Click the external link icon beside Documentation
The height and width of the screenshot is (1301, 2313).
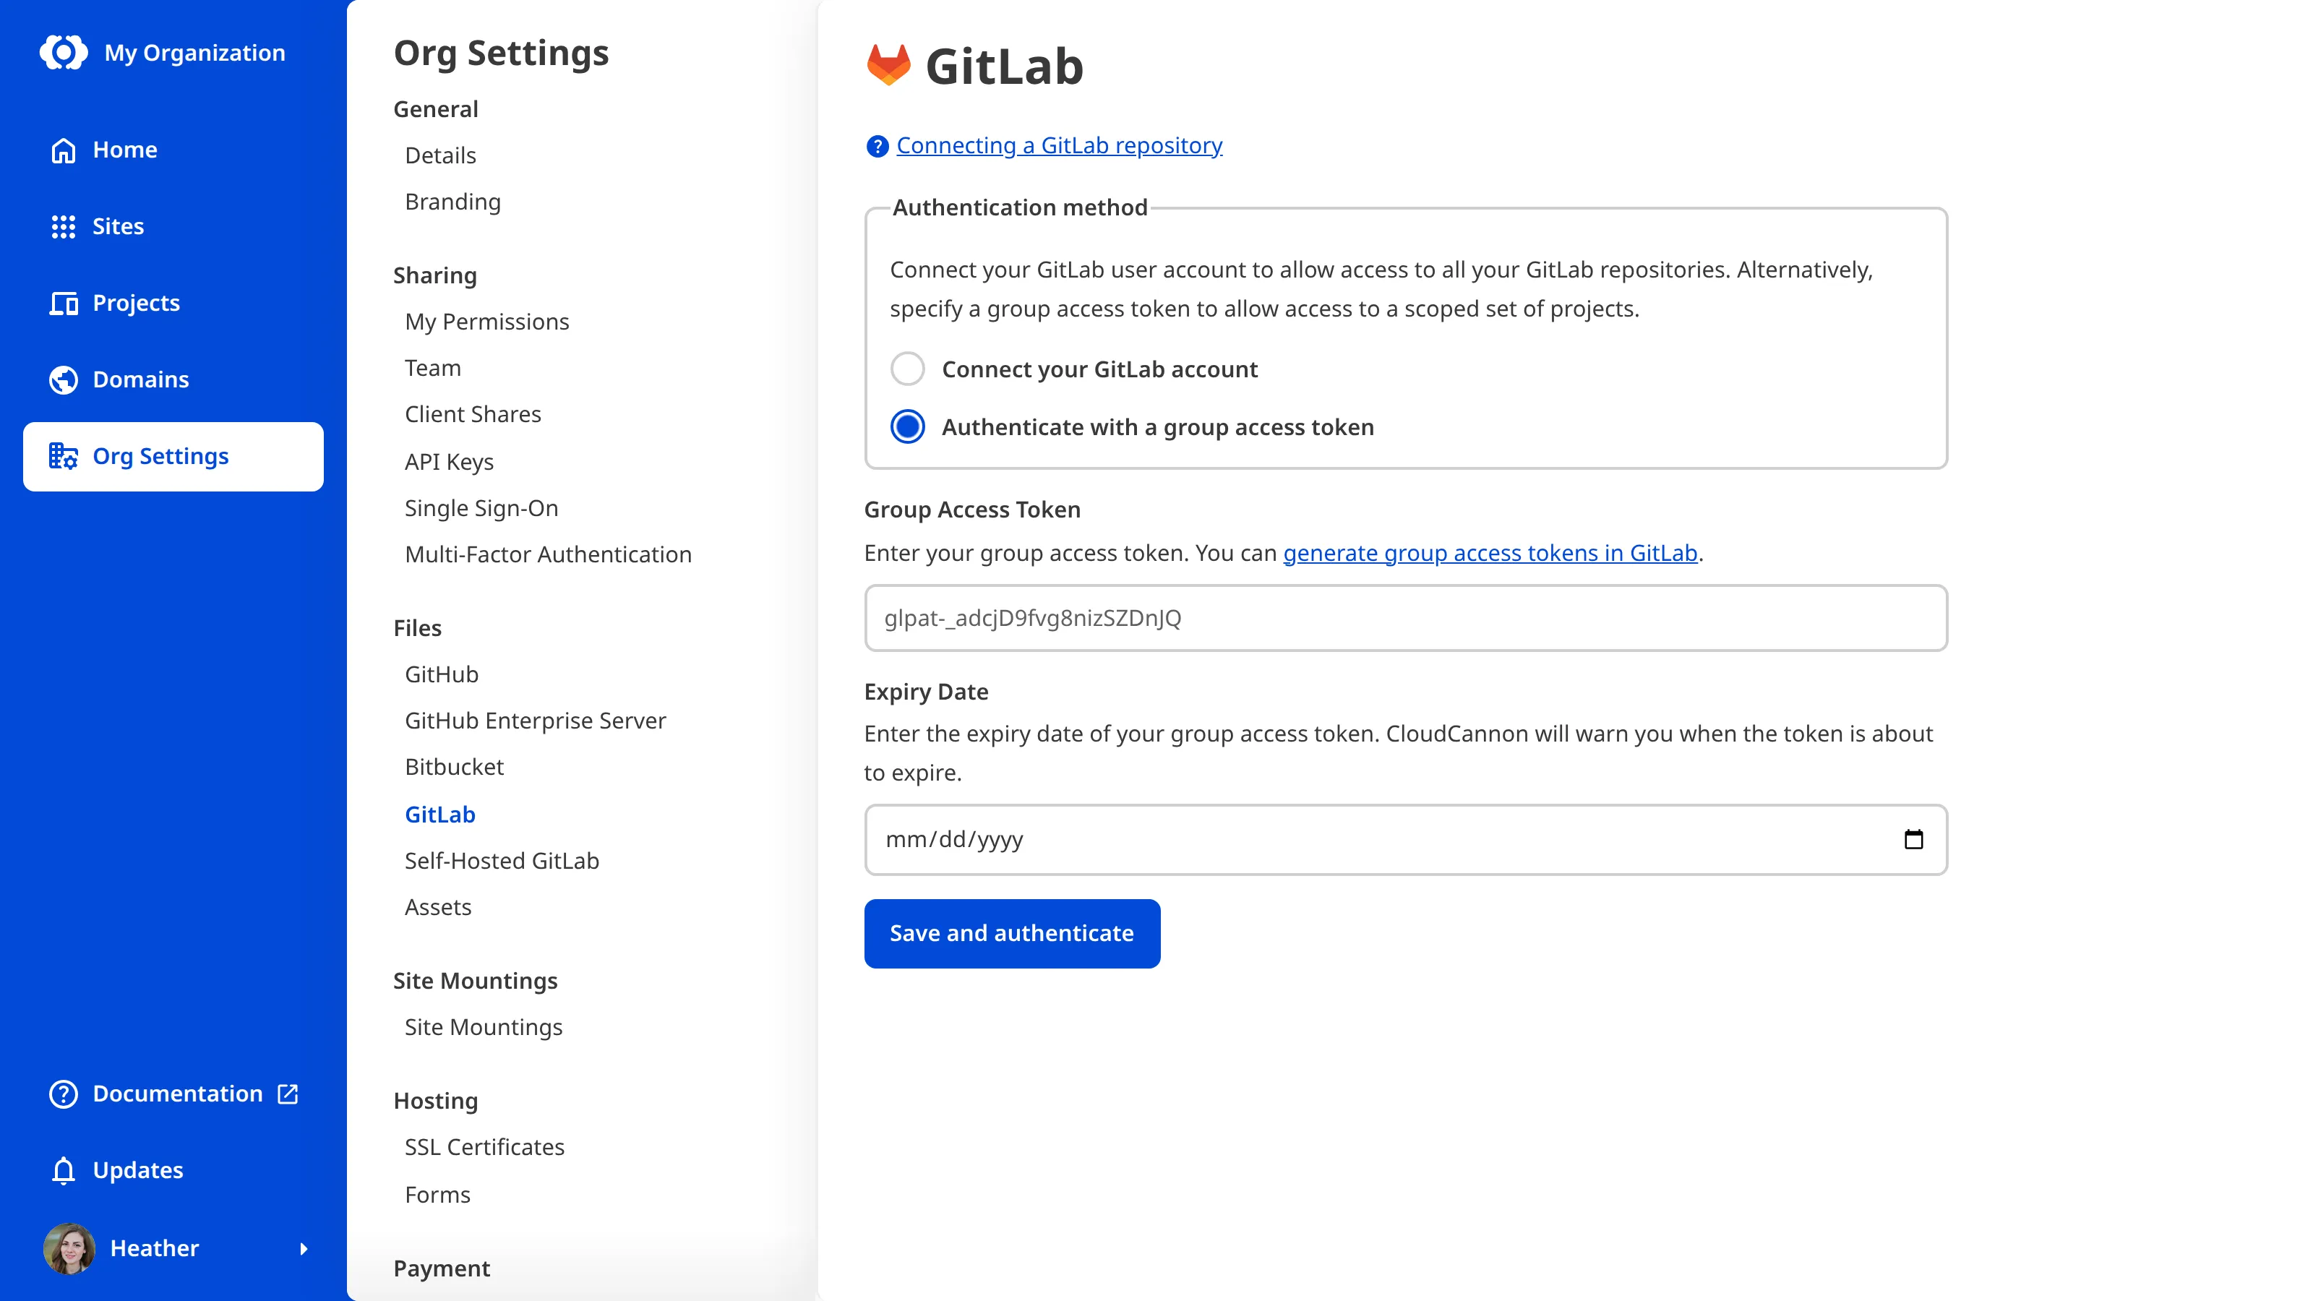288,1094
